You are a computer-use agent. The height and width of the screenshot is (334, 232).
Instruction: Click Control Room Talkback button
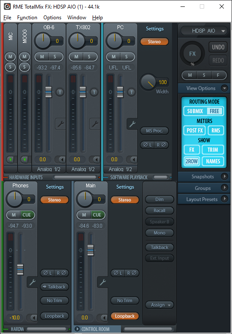160,247
